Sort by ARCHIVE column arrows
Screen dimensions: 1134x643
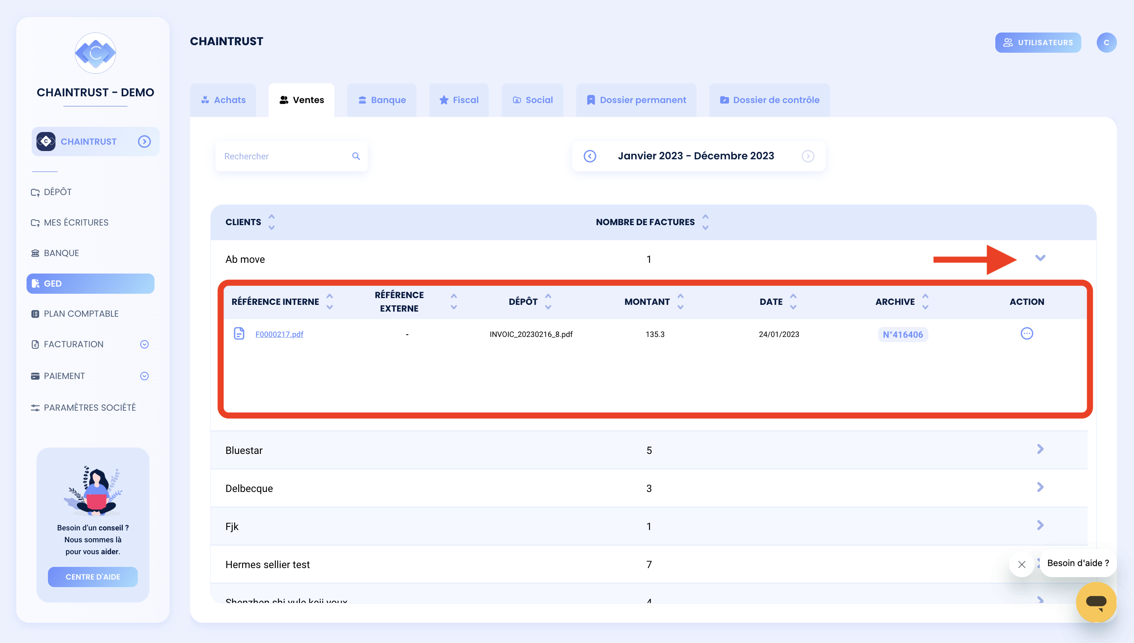click(x=925, y=302)
